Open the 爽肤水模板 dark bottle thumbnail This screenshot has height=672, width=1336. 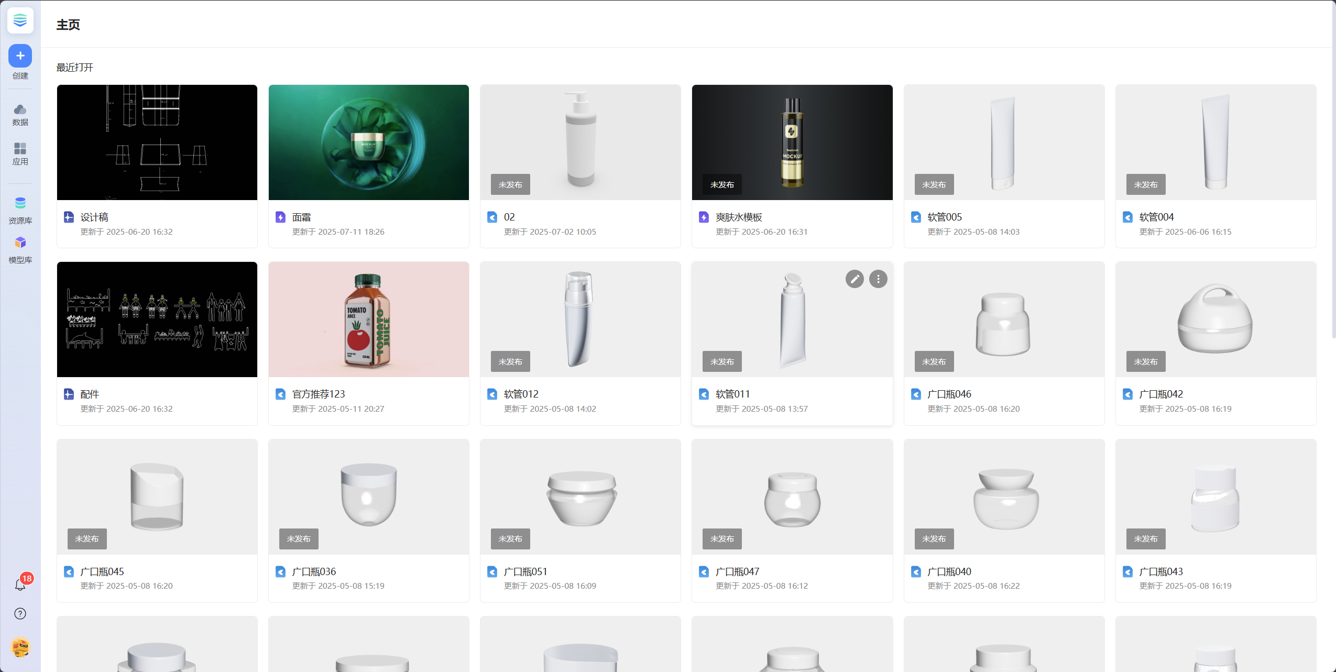[792, 142]
